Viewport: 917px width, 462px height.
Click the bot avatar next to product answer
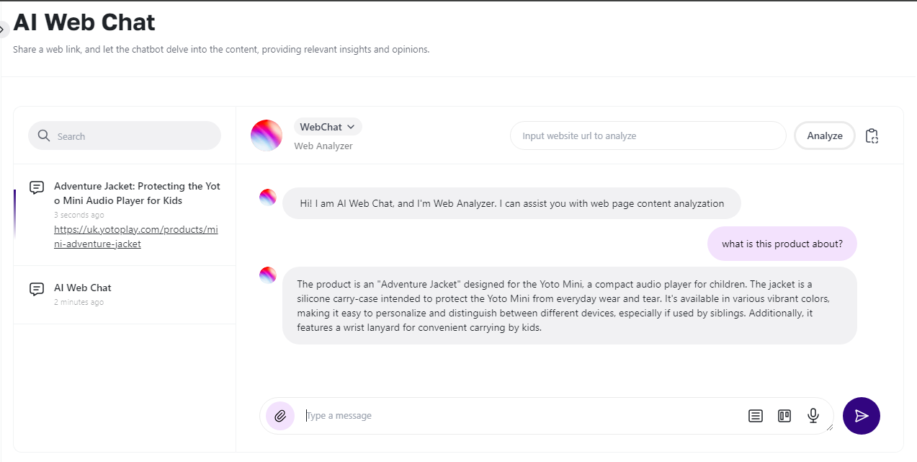[x=268, y=275]
